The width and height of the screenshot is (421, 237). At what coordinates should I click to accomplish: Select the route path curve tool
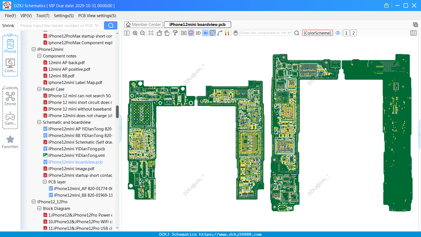point(220,33)
